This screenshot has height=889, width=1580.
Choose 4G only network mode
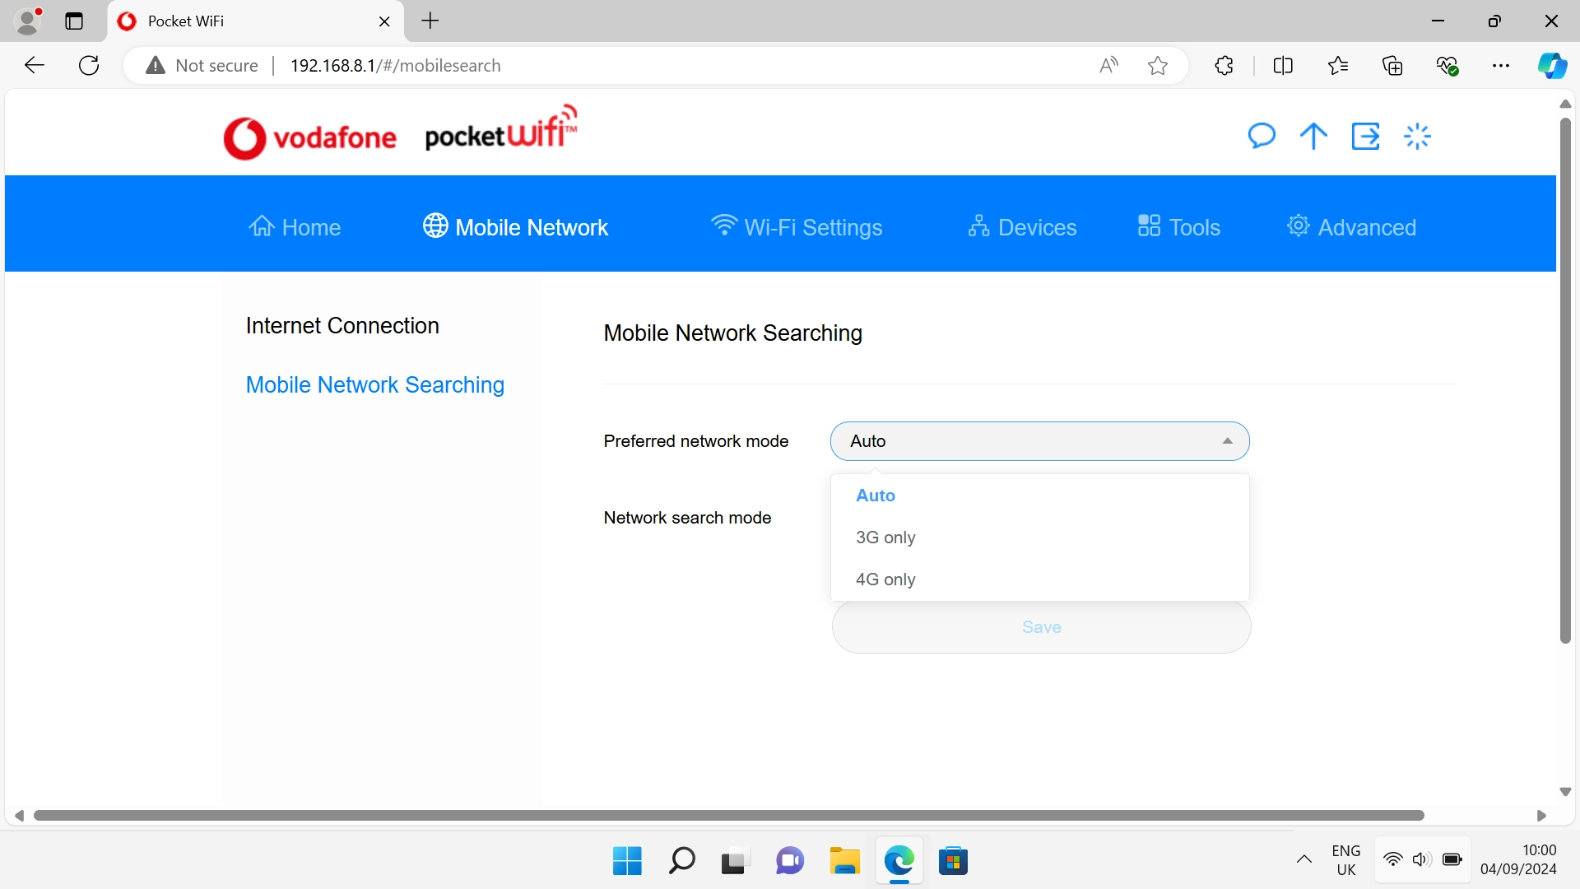coord(885,579)
